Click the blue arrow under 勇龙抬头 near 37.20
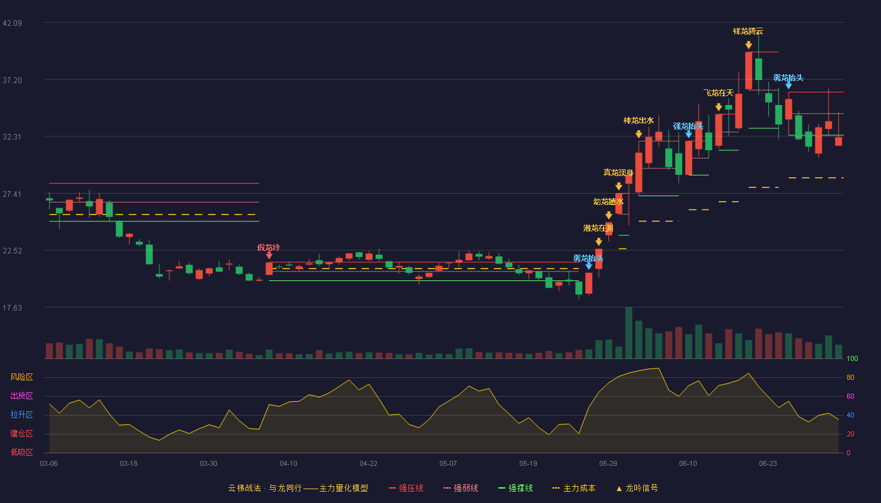Image resolution: width=881 pixels, height=503 pixels. [x=788, y=86]
